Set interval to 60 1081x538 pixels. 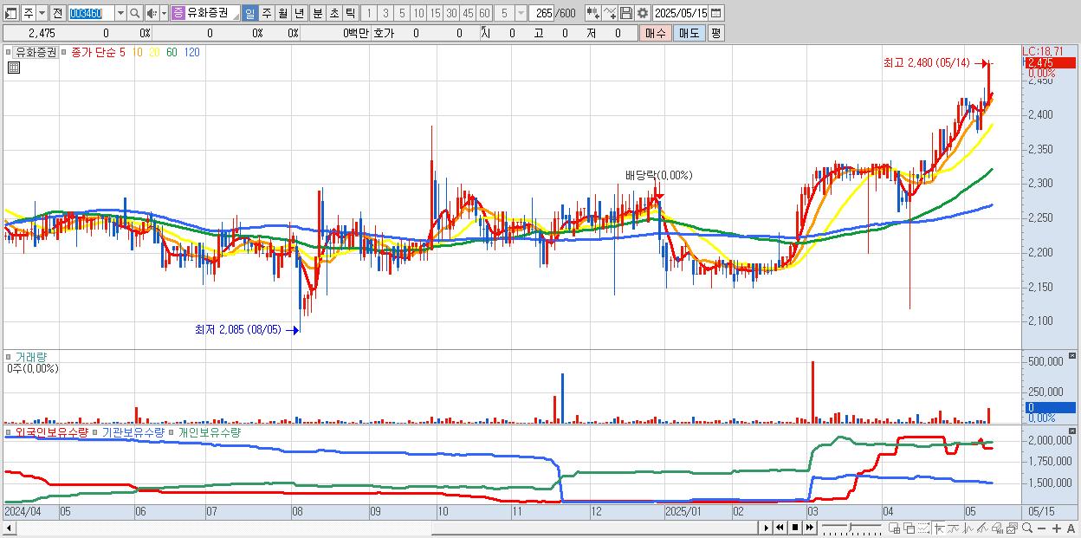click(x=485, y=13)
